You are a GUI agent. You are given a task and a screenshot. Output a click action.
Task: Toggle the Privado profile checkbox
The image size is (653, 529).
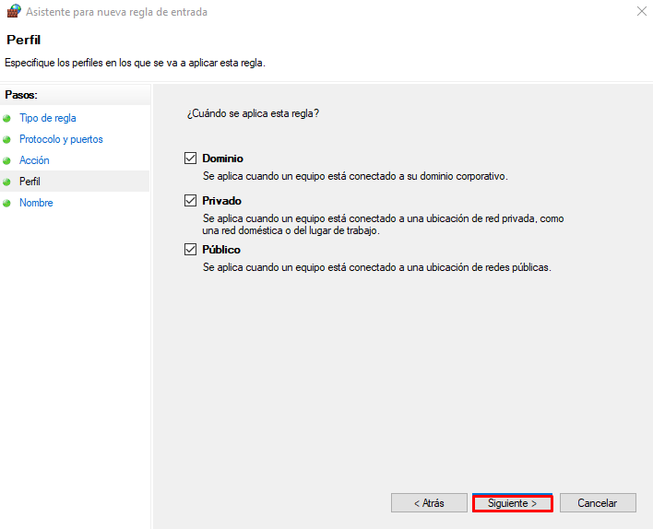click(191, 201)
